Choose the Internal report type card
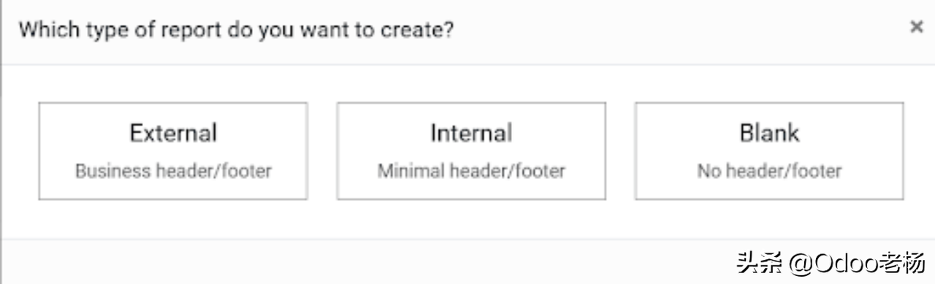Image resolution: width=935 pixels, height=284 pixels. [471, 151]
